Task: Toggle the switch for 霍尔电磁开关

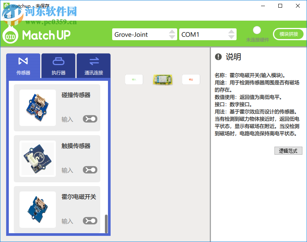Action: [90, 221]
